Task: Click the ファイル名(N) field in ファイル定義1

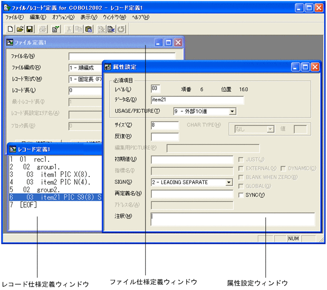Action: 122,56
